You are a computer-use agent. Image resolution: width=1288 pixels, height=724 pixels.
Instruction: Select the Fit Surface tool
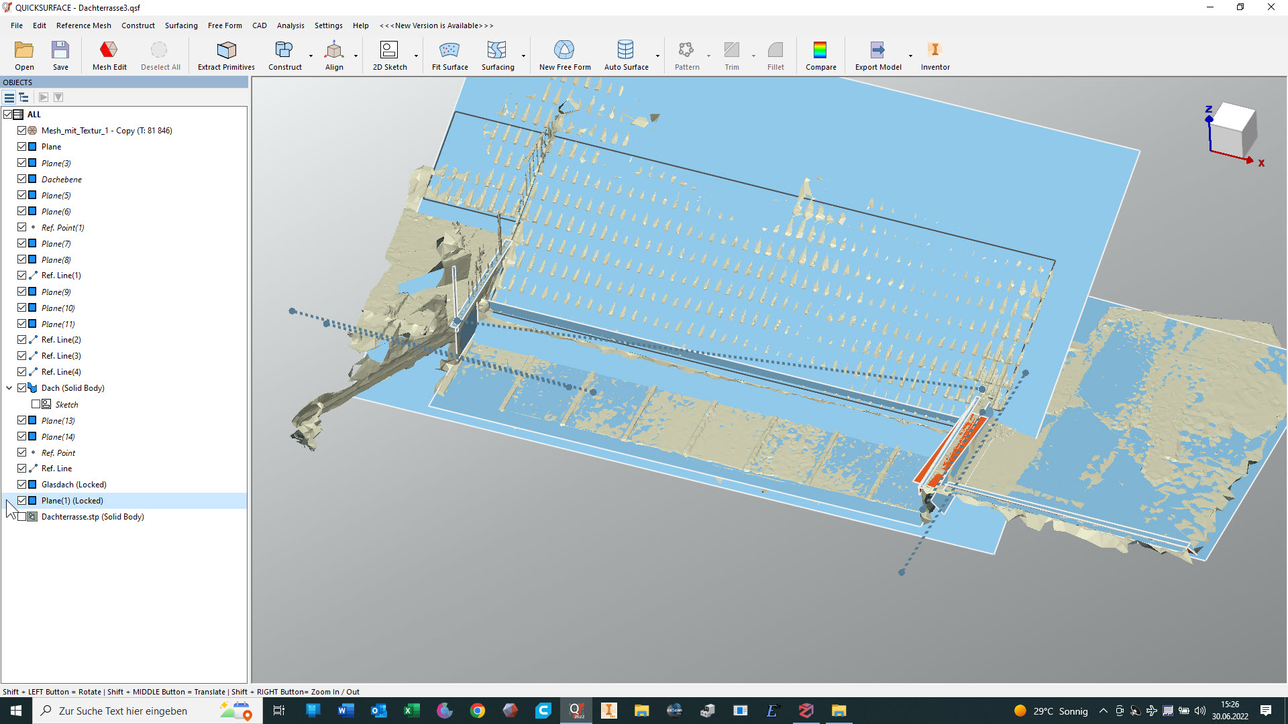point(449,55)
